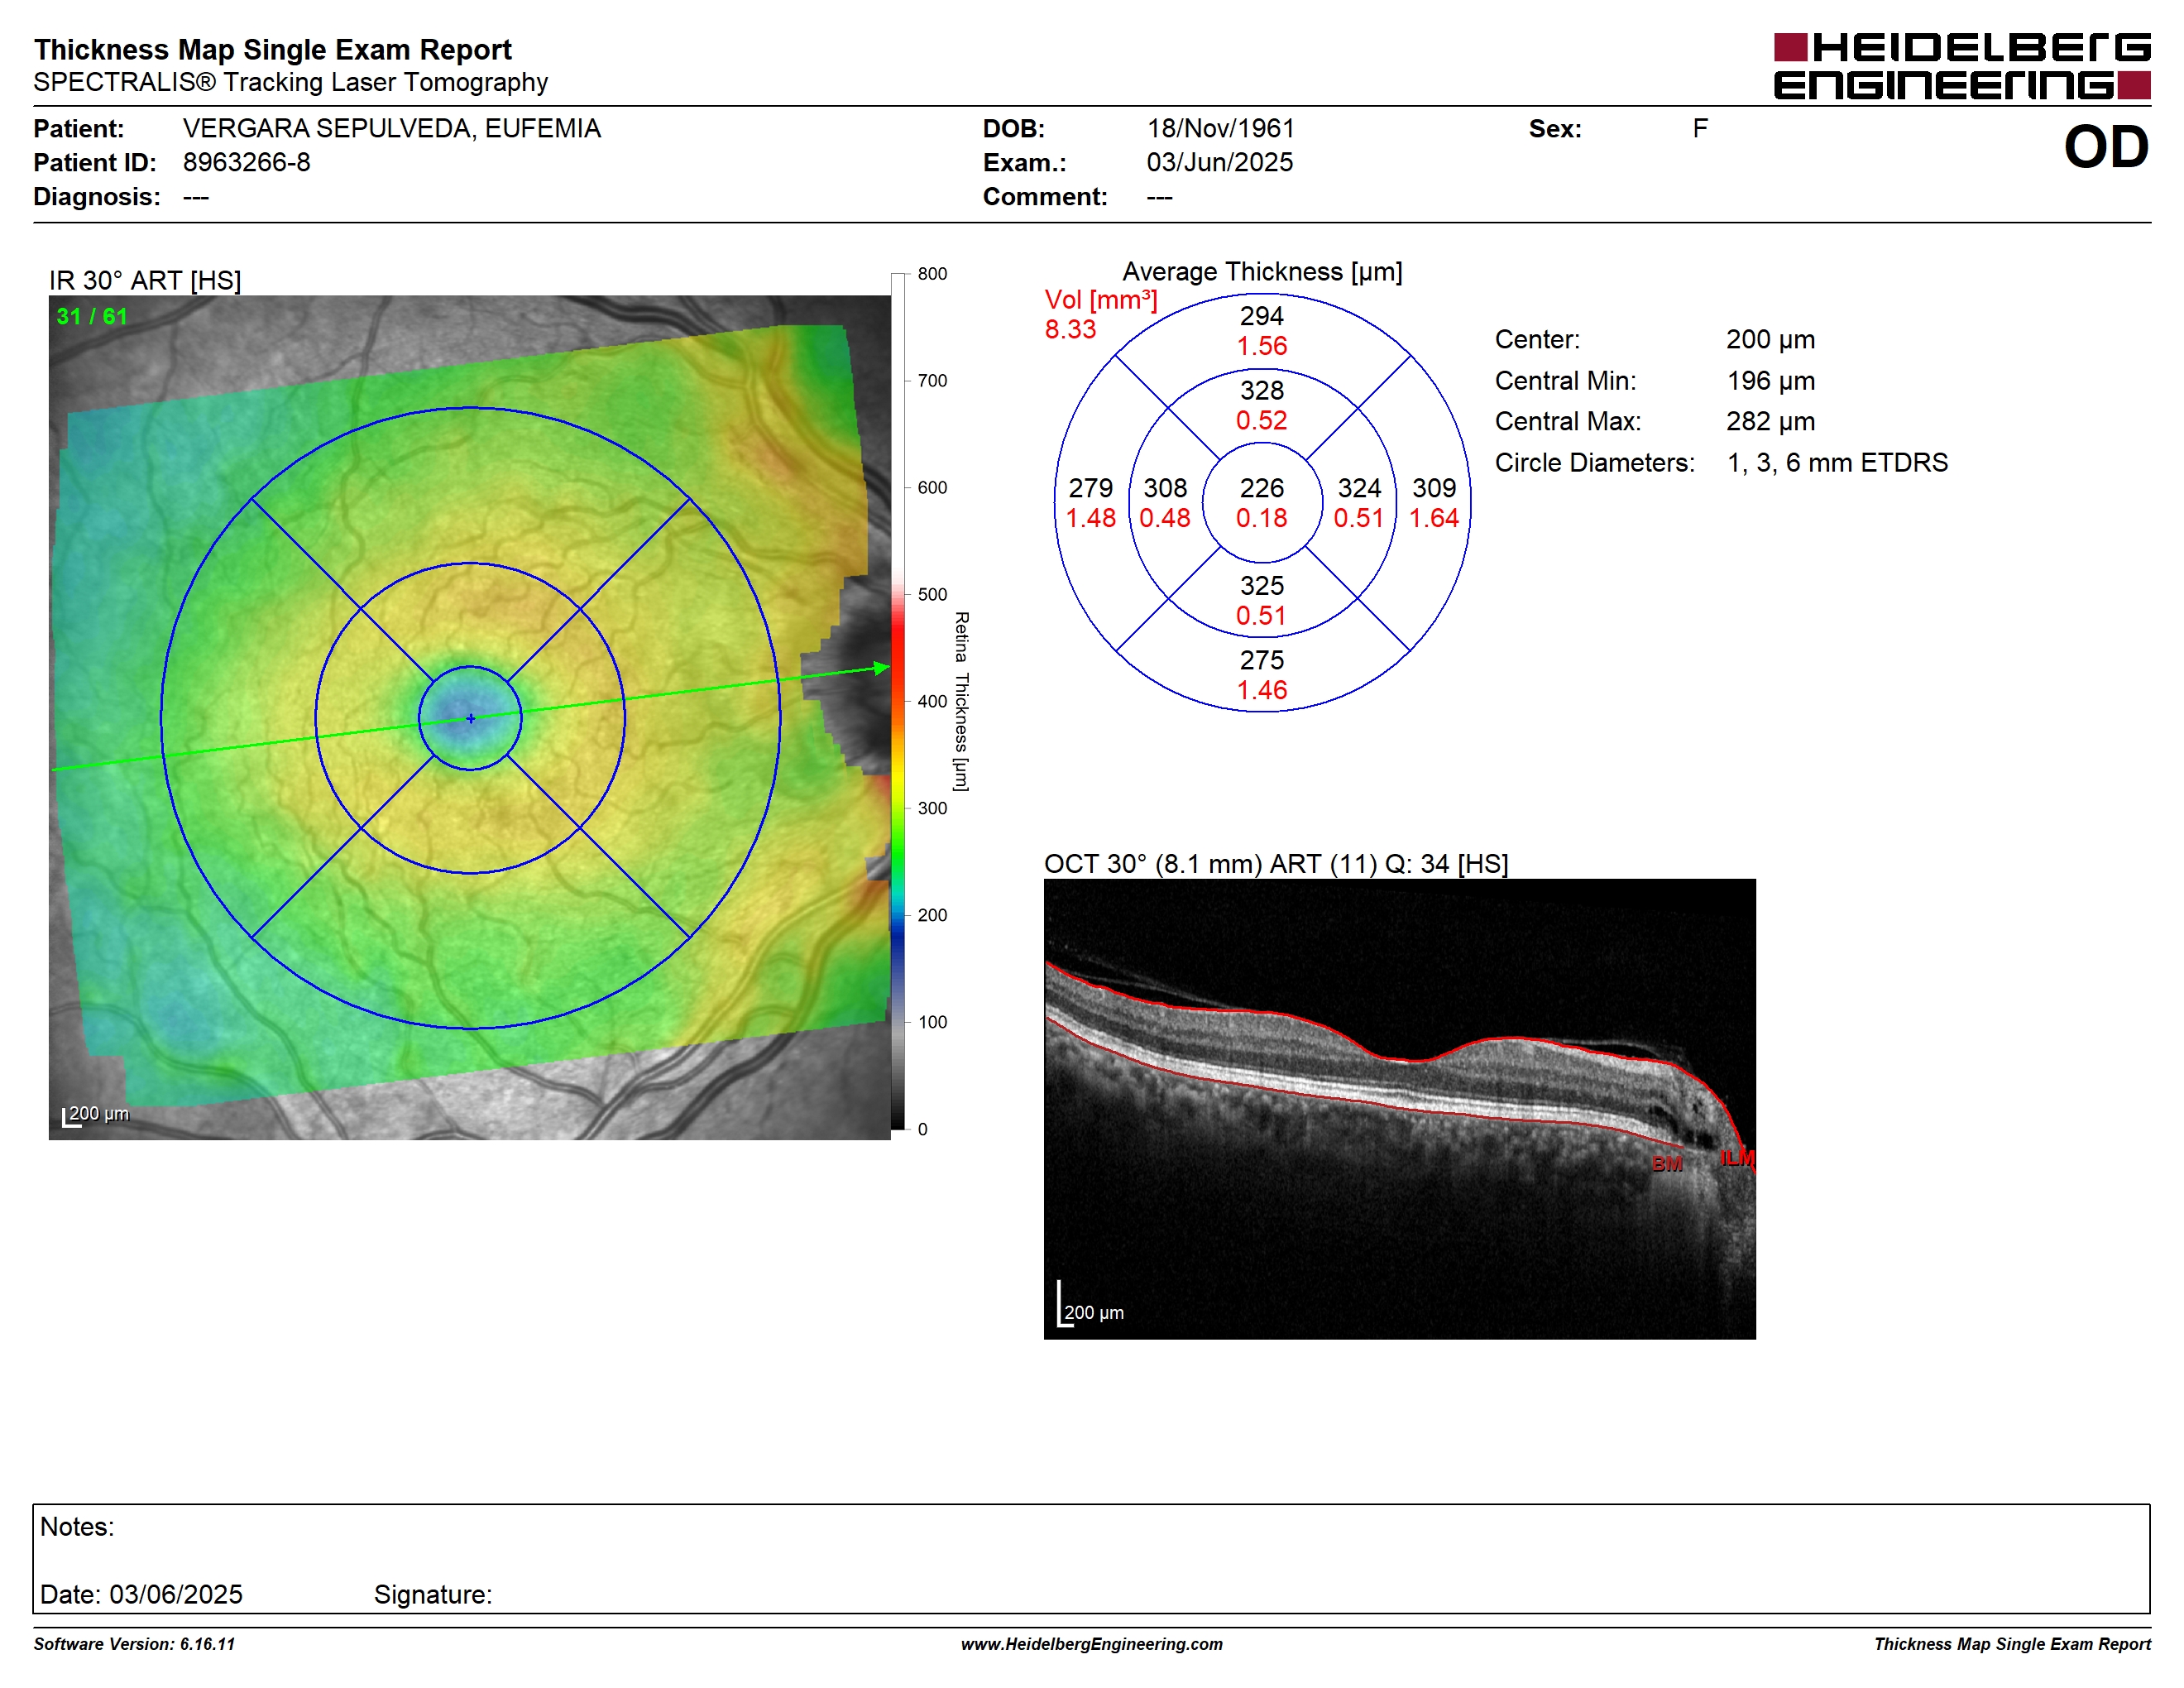
Task: Click inner left sector volume 0.48
Action: tap(1165, 518)
